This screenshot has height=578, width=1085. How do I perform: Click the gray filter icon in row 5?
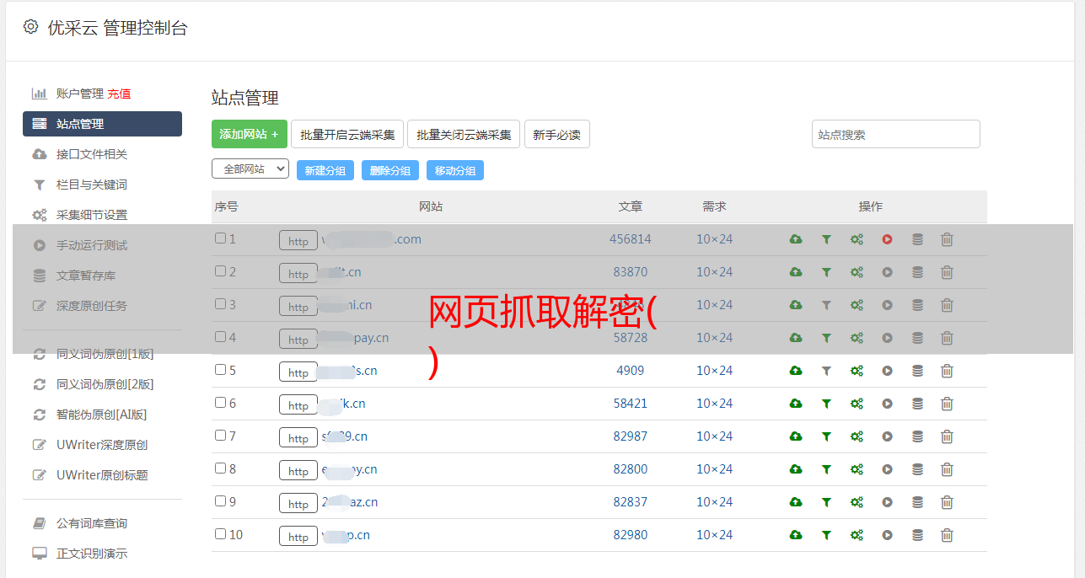coord(826,371)
